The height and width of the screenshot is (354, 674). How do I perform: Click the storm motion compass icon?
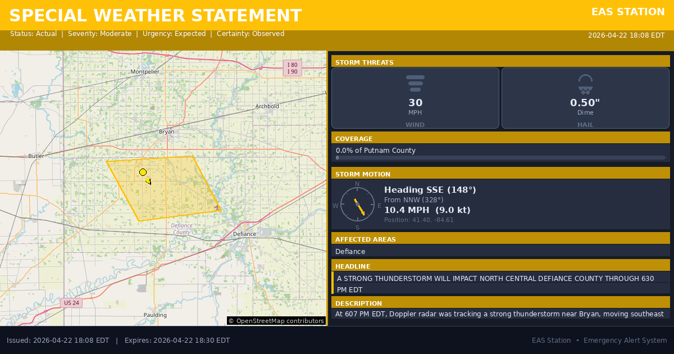pos(357,205)
